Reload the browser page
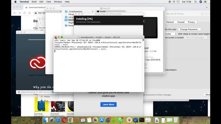The height and width of the screenshot is (124, 221). 25,13
